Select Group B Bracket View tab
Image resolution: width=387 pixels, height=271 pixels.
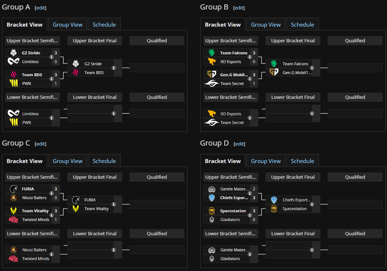pyautogui.click(x=223, y=24)
